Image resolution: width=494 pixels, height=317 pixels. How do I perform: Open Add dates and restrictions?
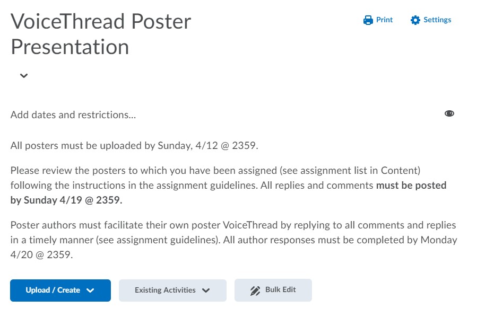pyautogui.click(x=73, y=115)
